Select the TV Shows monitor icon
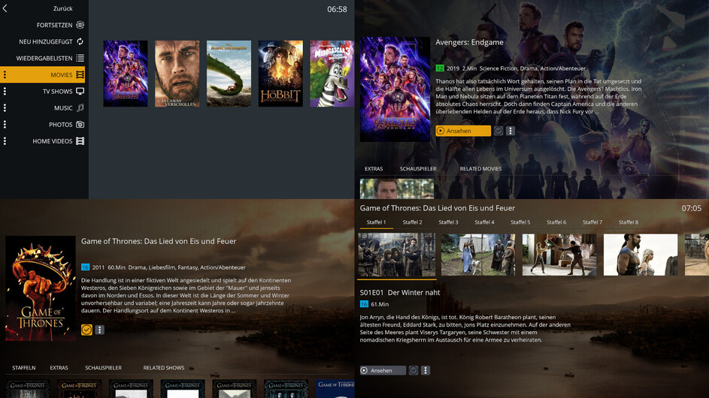This screenshot has height=398, width=709. pos(80,92)
